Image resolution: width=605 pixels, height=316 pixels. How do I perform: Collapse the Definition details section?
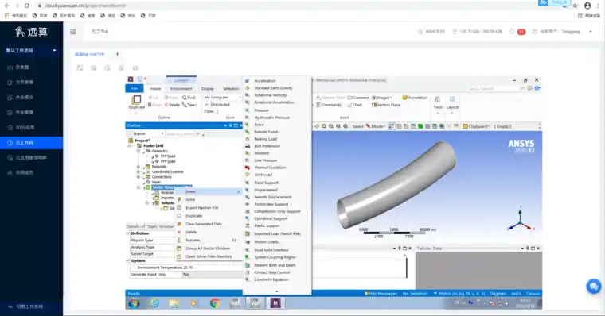point(128,233)
